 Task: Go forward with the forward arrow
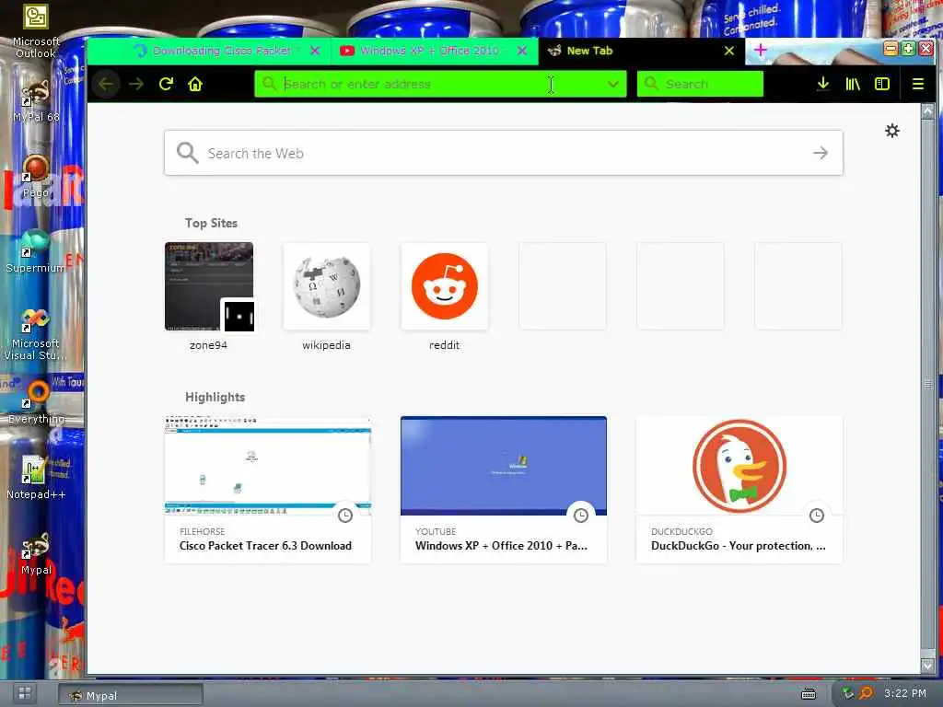pyautogui.click(x=136, y=84)
